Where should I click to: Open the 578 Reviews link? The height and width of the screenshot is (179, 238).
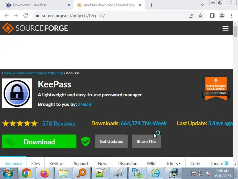point(58,124)
